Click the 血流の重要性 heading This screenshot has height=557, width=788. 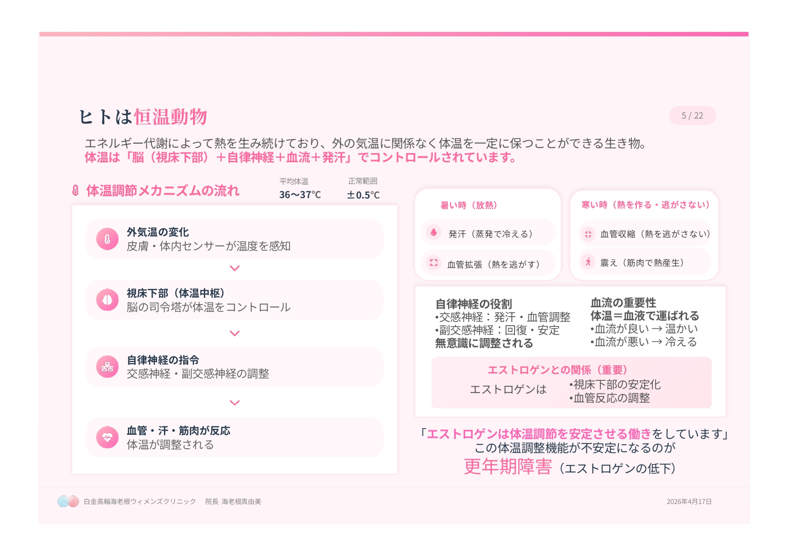click(x=623, y=303)
